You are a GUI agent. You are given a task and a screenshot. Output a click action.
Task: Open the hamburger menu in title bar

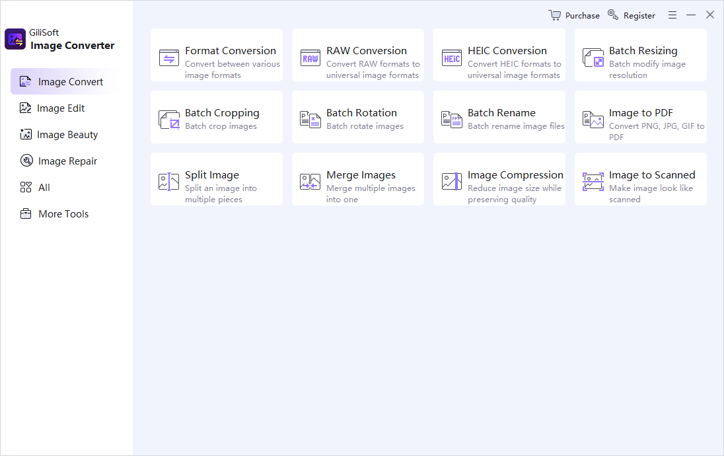(x=672, y=15)
